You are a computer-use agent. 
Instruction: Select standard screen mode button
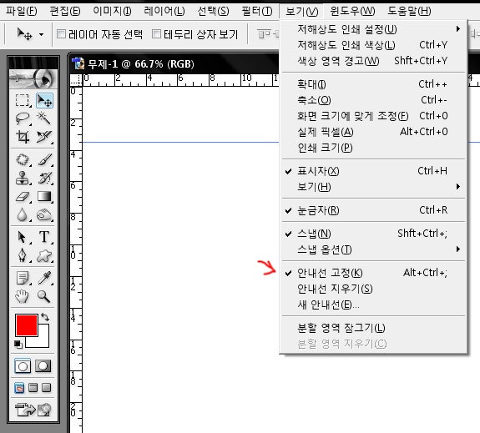pyautogui.click(x=19, y=388)
